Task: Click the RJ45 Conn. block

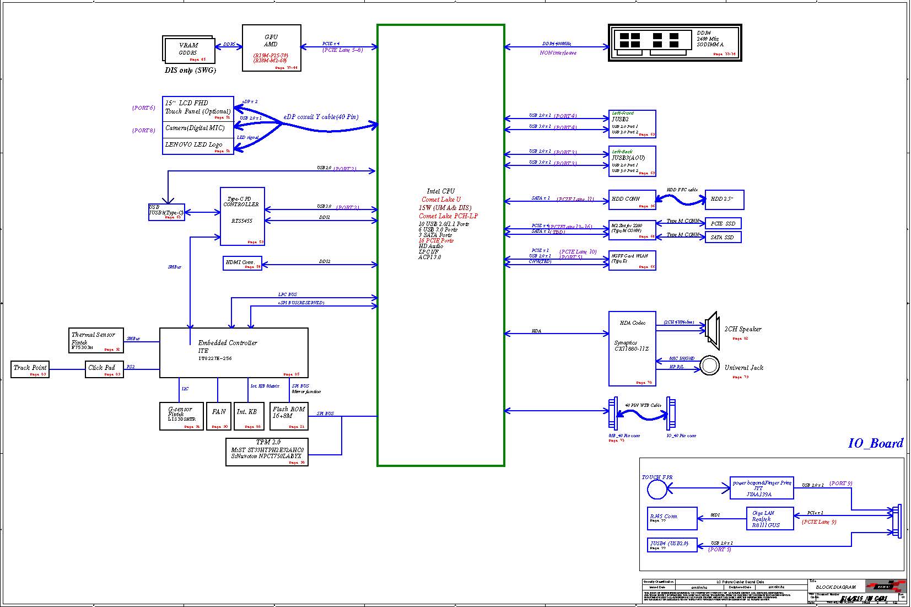Action: pyautogui.click(x=672, y=518)
